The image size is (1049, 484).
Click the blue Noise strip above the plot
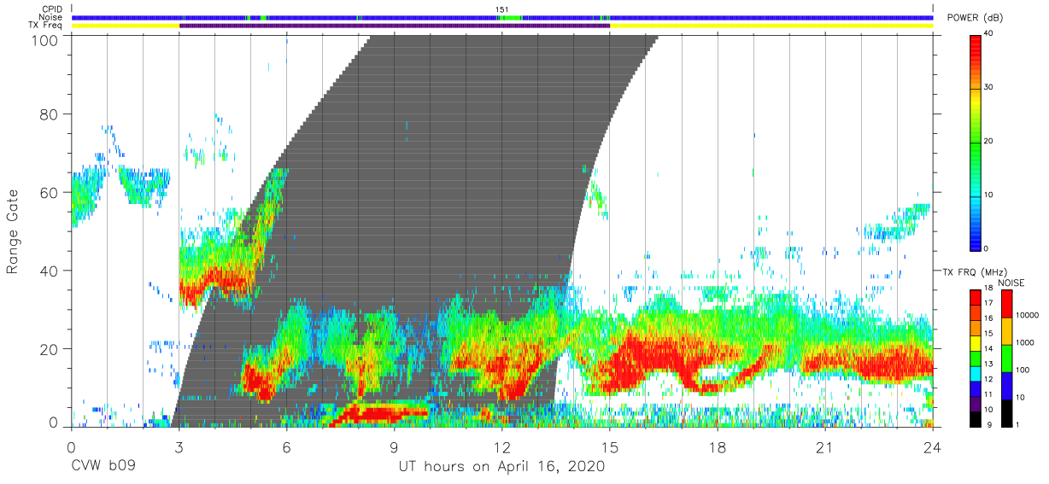tap(502, 17)
